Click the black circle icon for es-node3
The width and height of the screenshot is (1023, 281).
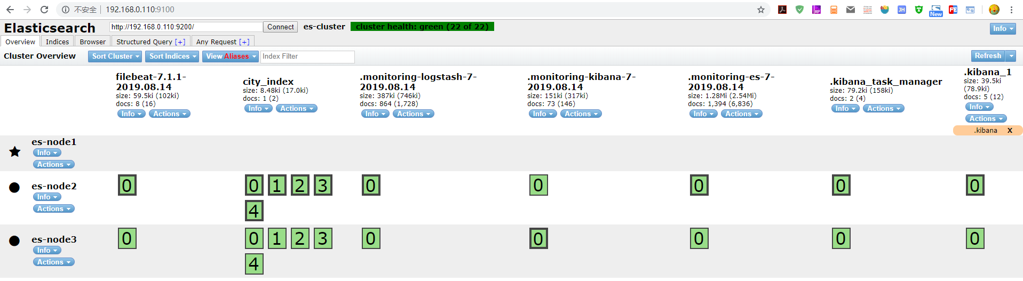(x=14, y=240)
